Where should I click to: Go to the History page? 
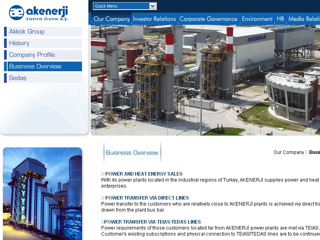19,43
